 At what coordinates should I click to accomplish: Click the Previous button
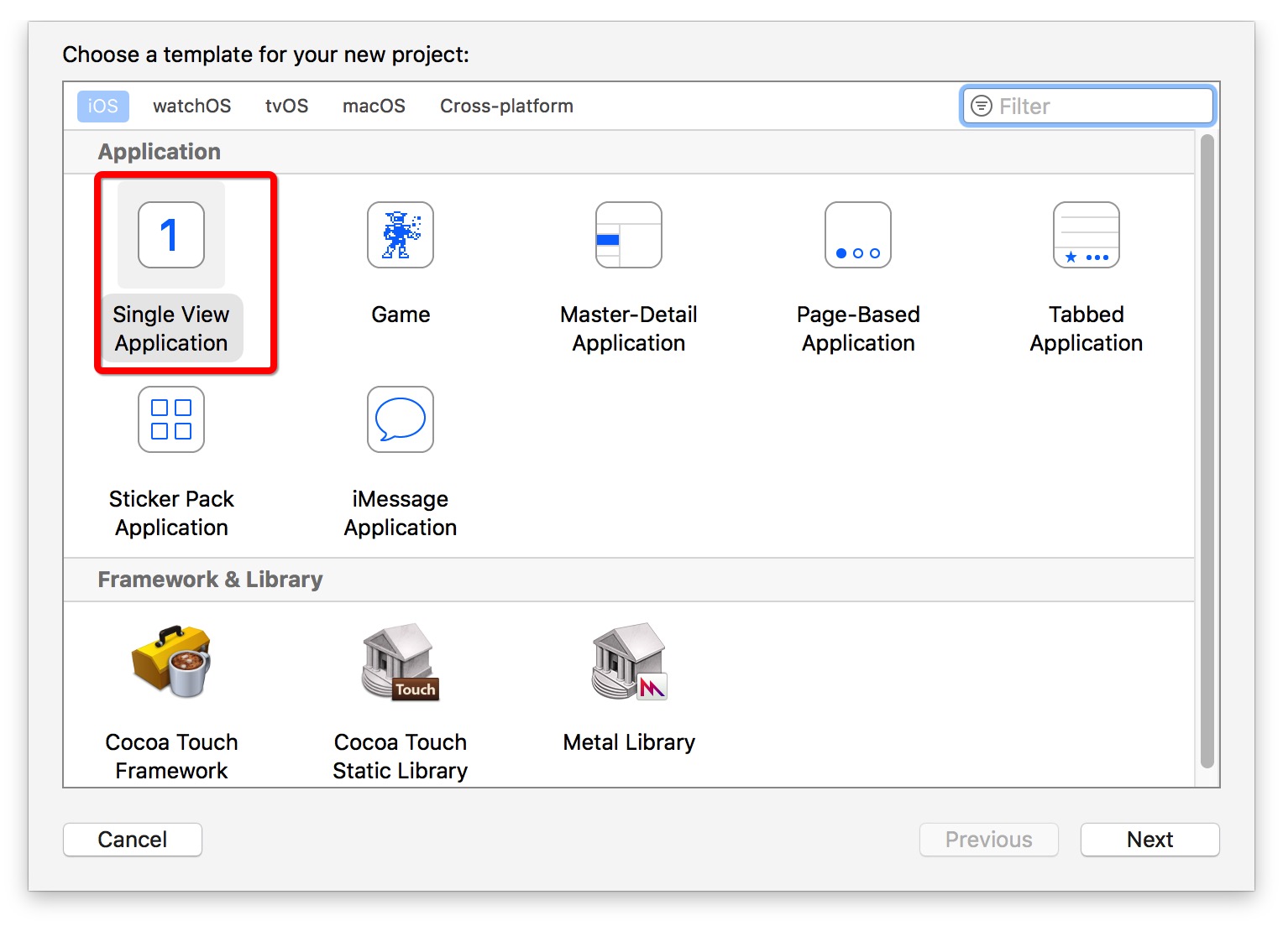pos(989,840)
